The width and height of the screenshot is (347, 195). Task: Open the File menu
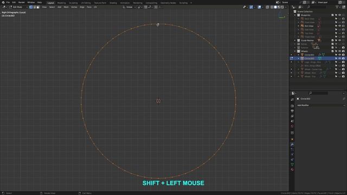click(x=8, y=2)
